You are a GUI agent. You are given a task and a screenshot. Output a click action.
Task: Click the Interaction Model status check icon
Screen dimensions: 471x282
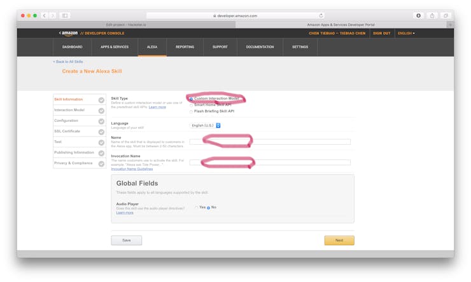(x=101, y=111)
